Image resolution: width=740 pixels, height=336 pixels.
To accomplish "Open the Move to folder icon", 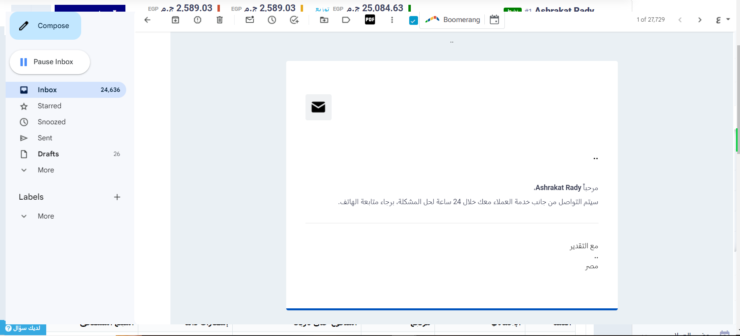I will coord(324,20).
